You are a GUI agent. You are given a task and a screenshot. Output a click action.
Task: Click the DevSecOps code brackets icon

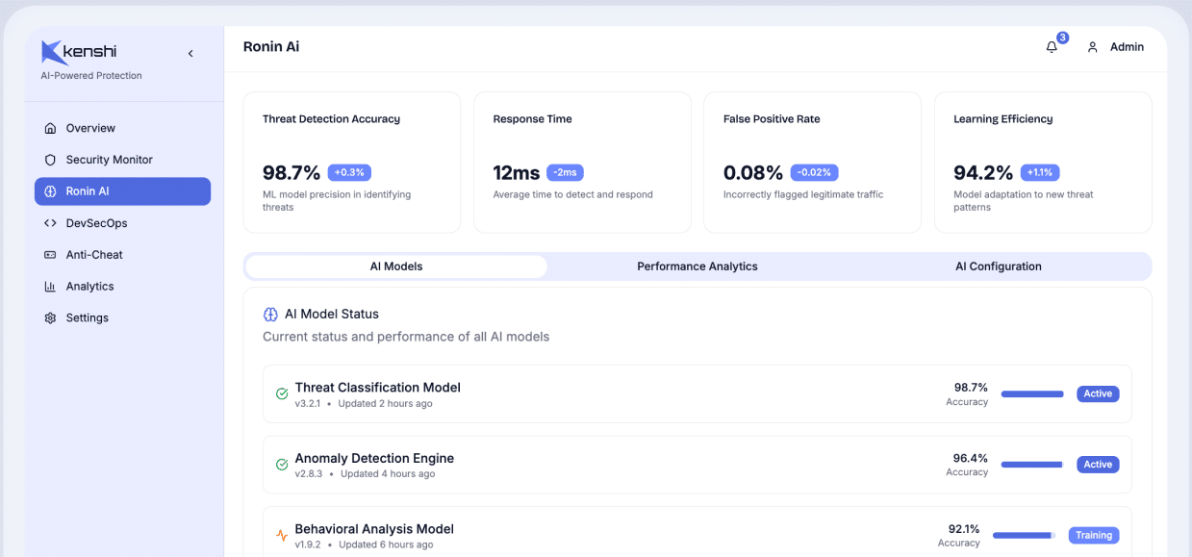[x=50, y=223]
